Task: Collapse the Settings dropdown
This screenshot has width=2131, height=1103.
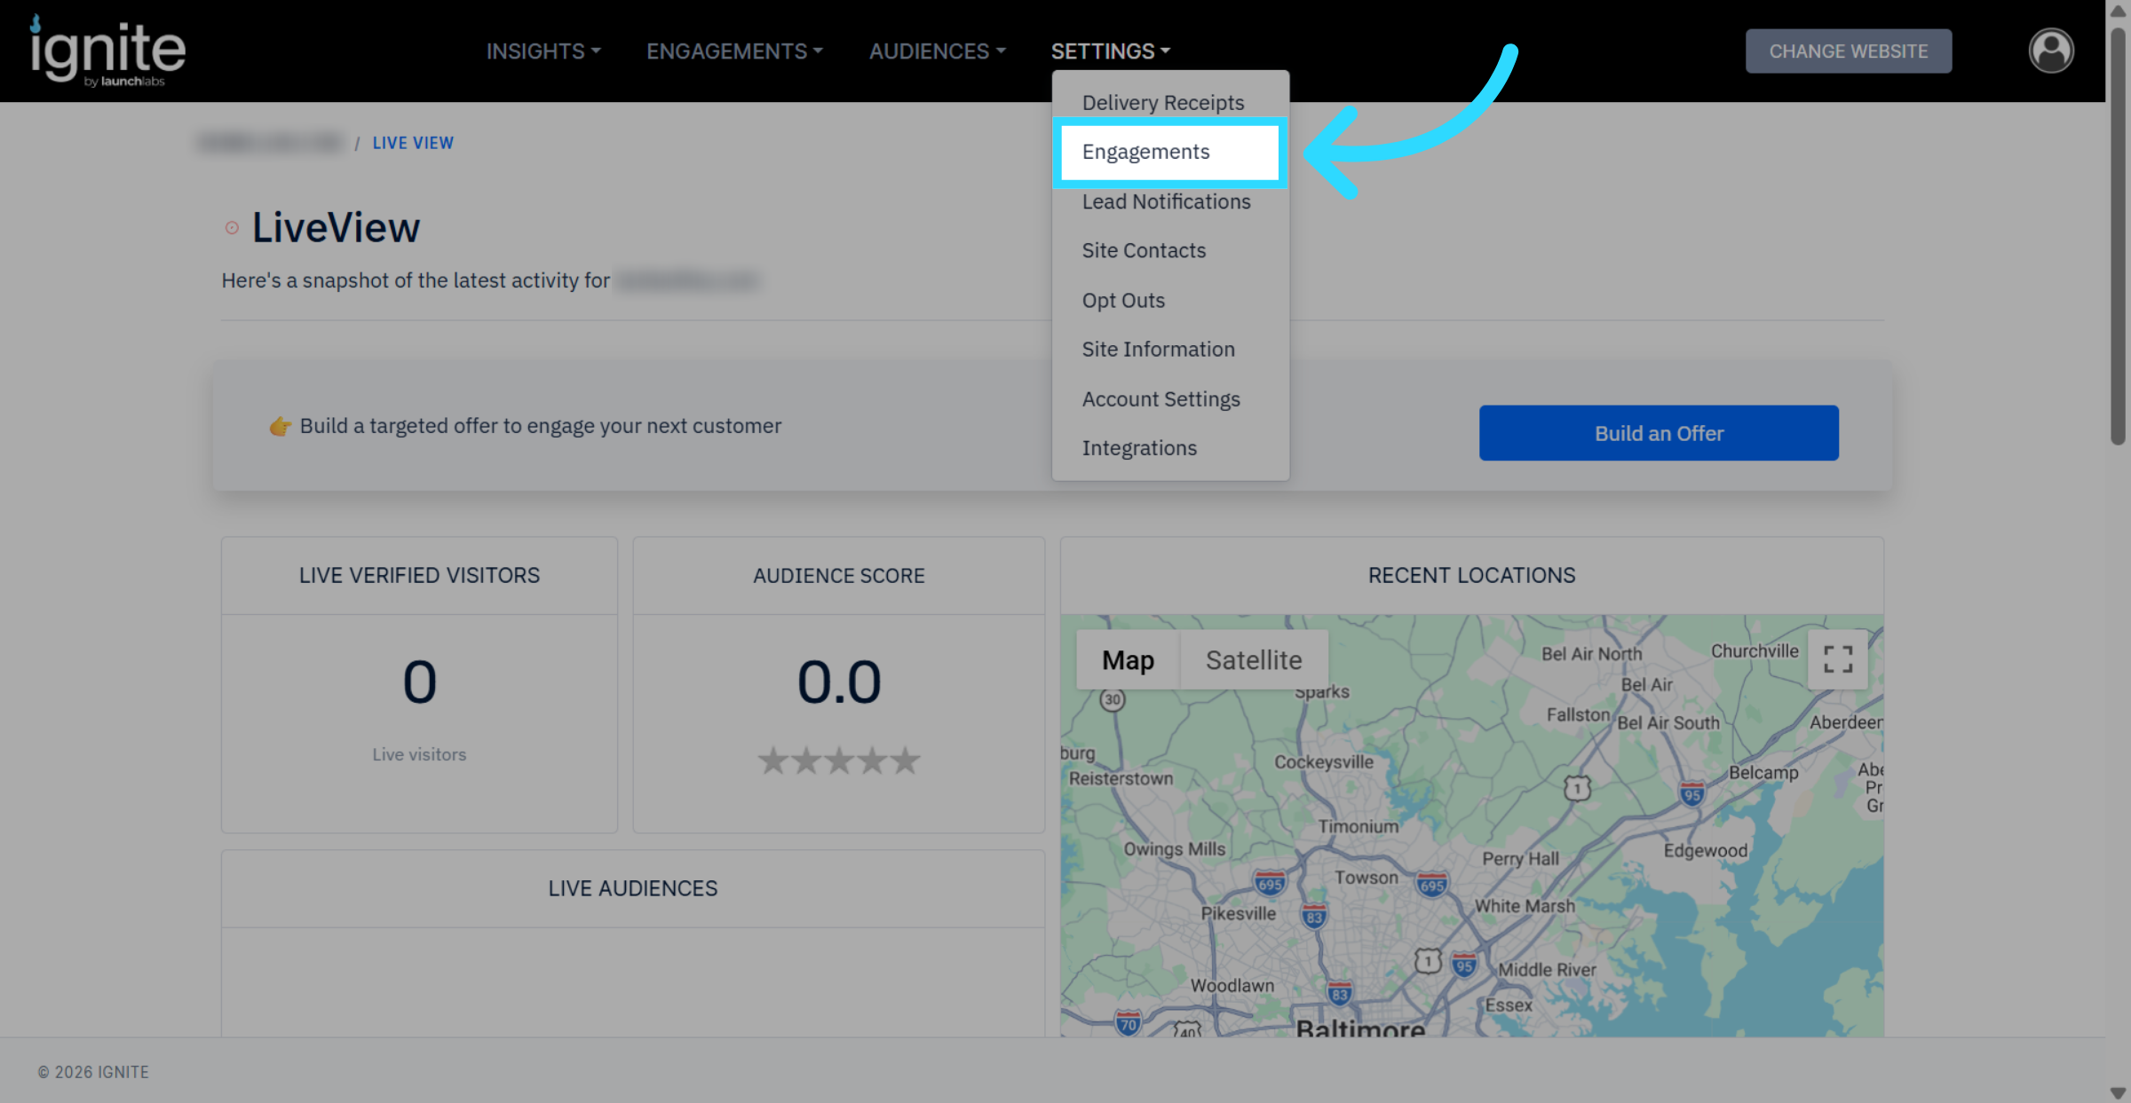Action: pyautogui.click(x=1110, y=51)
